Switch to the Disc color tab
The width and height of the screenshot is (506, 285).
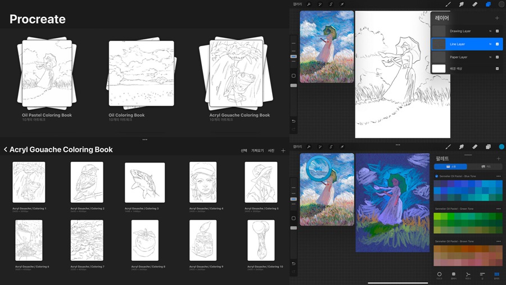click(440, 275)
